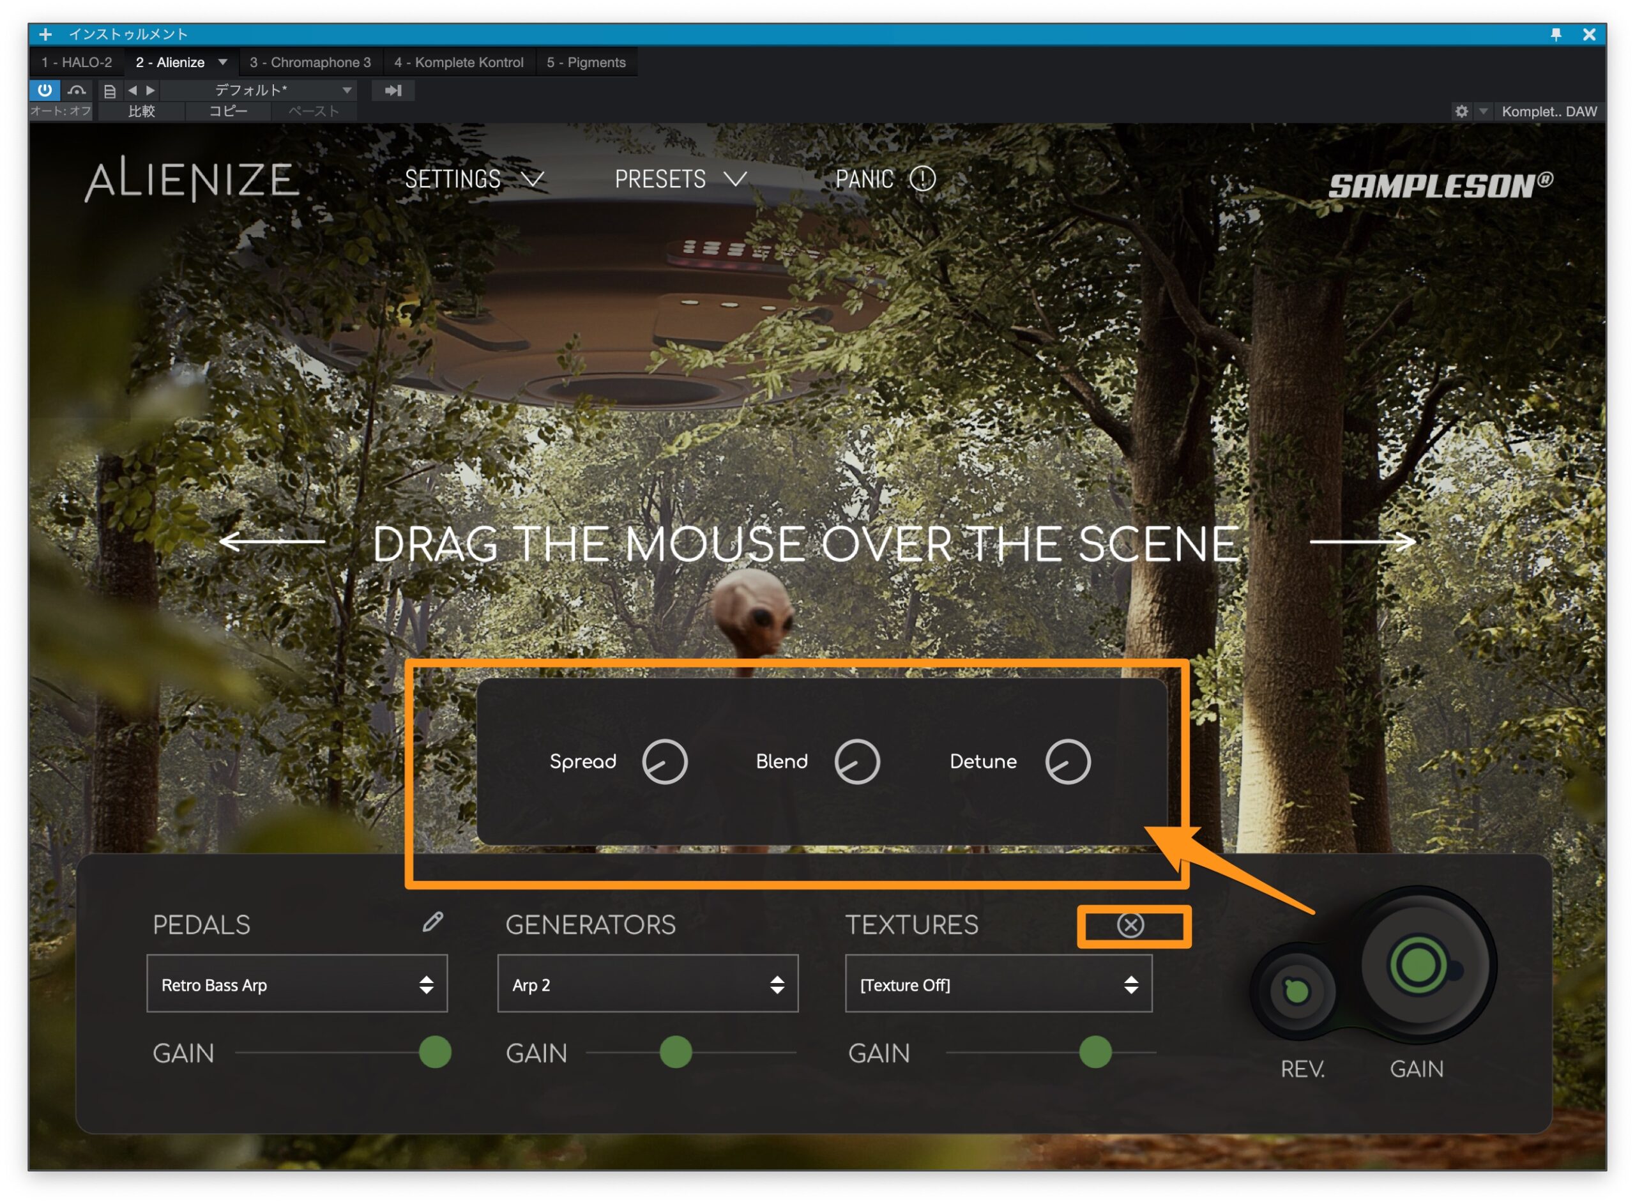
Task: Expand the PRESETS dropdown menu
Action: 681,179
